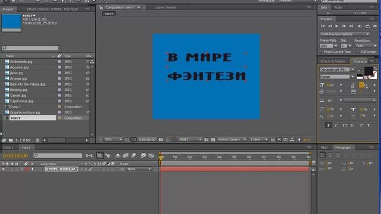Open the Comp 1 timeline tab
The image size is (381, 214).
pyautogui.click(x=8, y=147)
